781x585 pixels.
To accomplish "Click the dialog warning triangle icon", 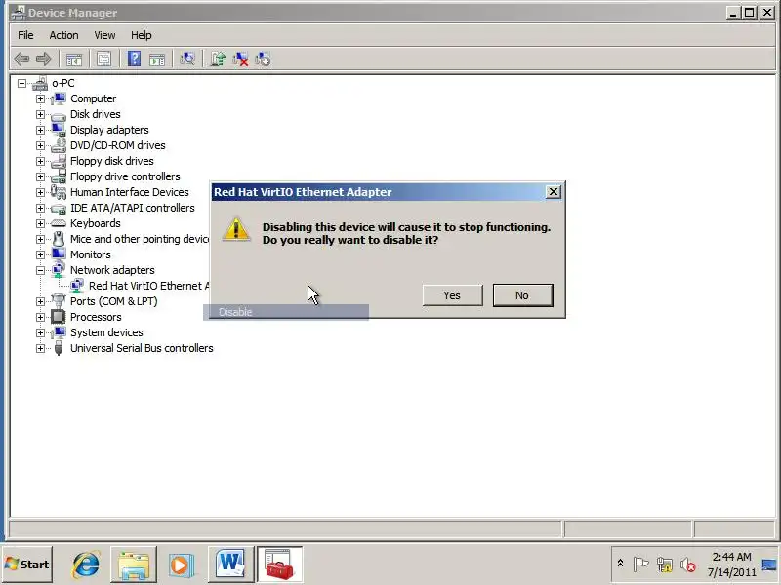I will pyautogui.click(x=236, y=229).
